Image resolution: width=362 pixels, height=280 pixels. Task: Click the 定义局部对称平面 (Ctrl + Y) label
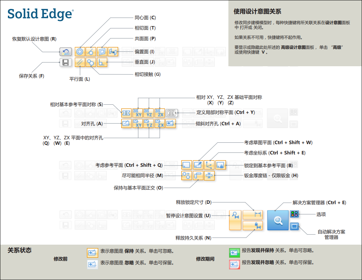point(226,112)
